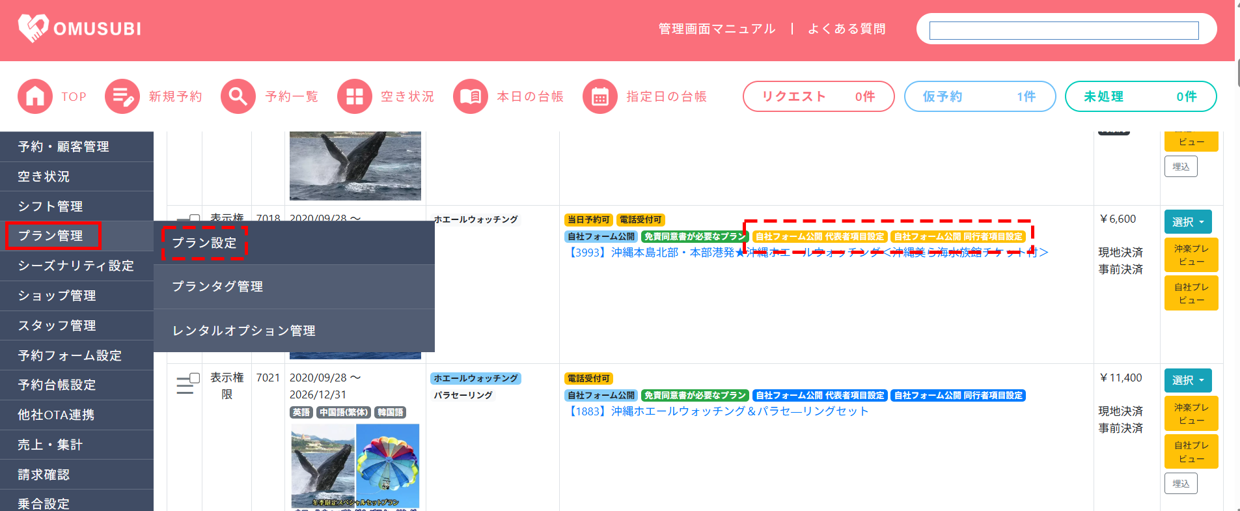This screenshot has height=511, width=1240.
Task: Open the reservation list magnifier icon
Action: point(238,96)
